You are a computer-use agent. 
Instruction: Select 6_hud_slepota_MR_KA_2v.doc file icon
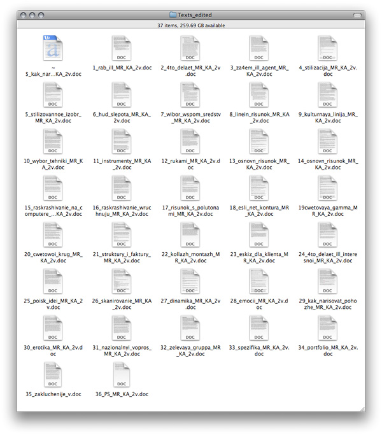pyautogui.click(x=121, y=95)
